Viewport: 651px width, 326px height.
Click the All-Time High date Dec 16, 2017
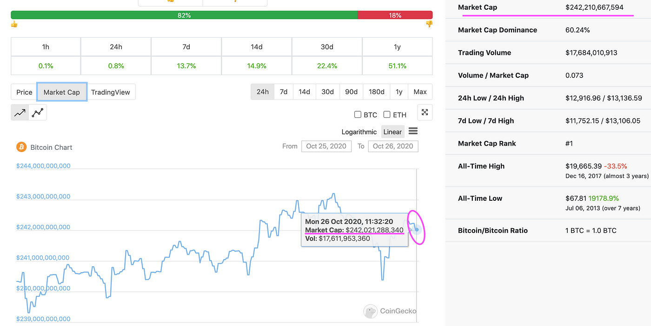click(607, 176)
